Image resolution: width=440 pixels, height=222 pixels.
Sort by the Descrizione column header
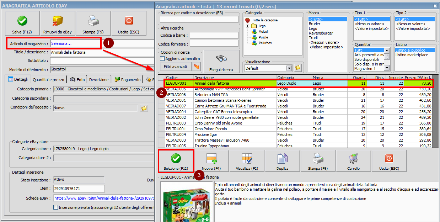(x=235, y=77)
